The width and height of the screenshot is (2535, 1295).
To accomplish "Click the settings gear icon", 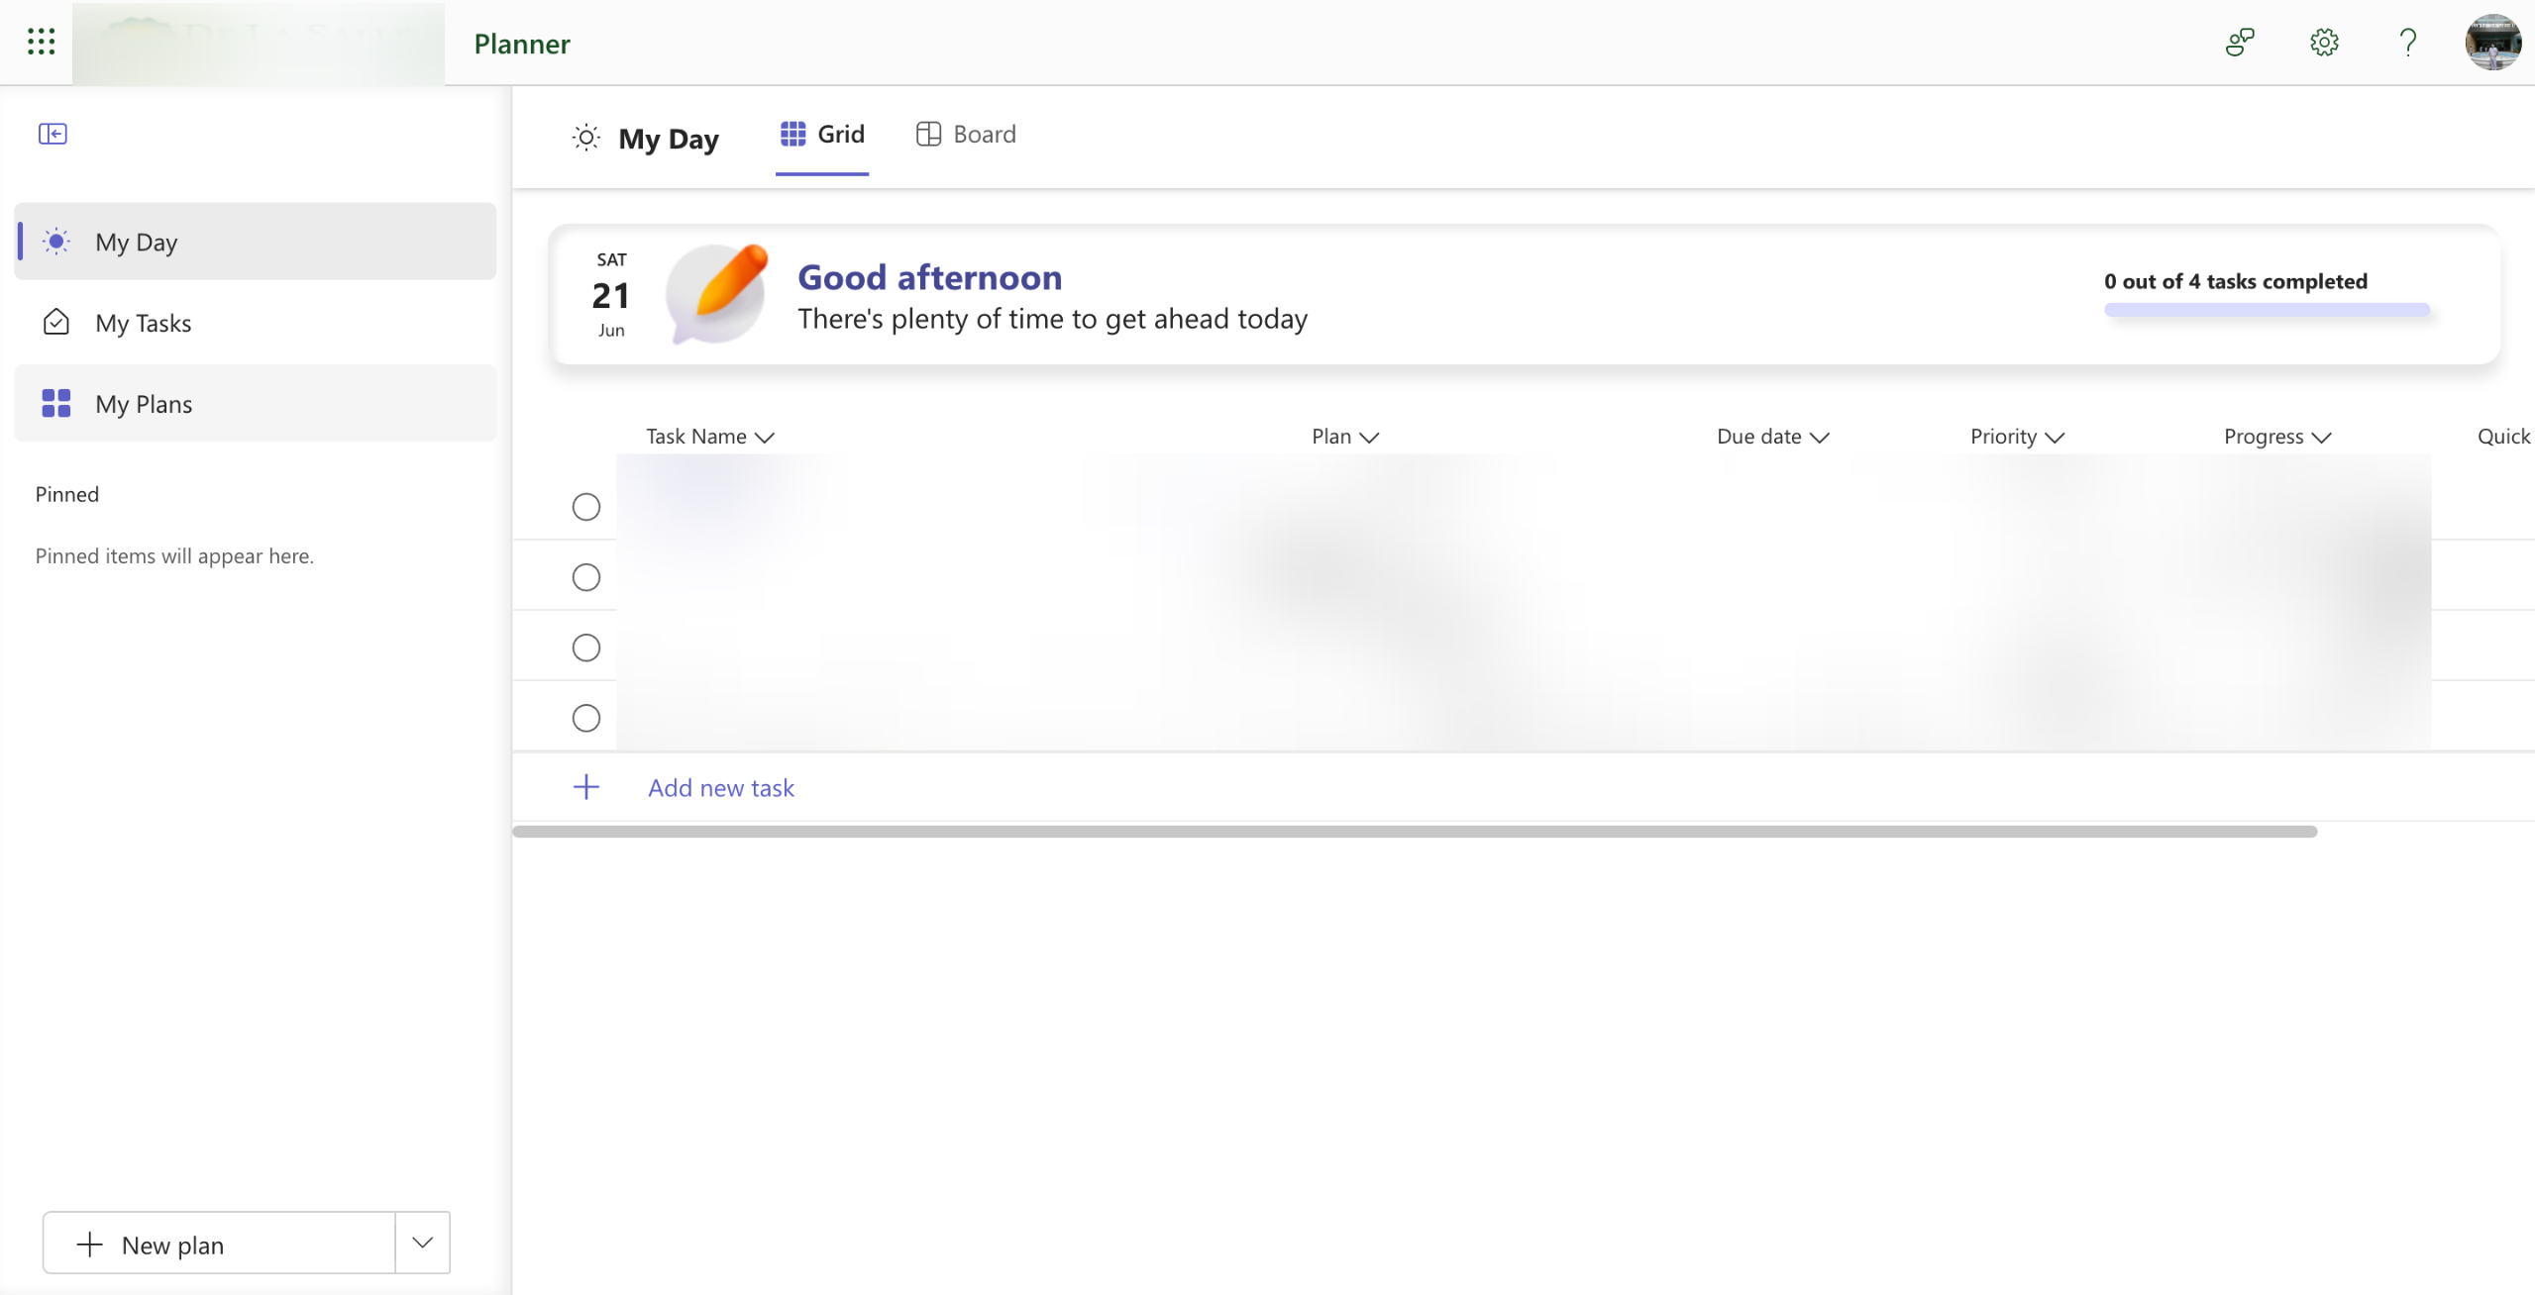I will 2324,43.
